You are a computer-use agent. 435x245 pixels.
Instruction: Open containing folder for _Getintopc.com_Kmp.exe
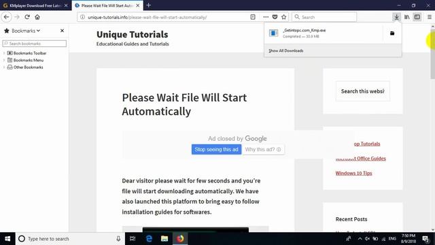392,33
